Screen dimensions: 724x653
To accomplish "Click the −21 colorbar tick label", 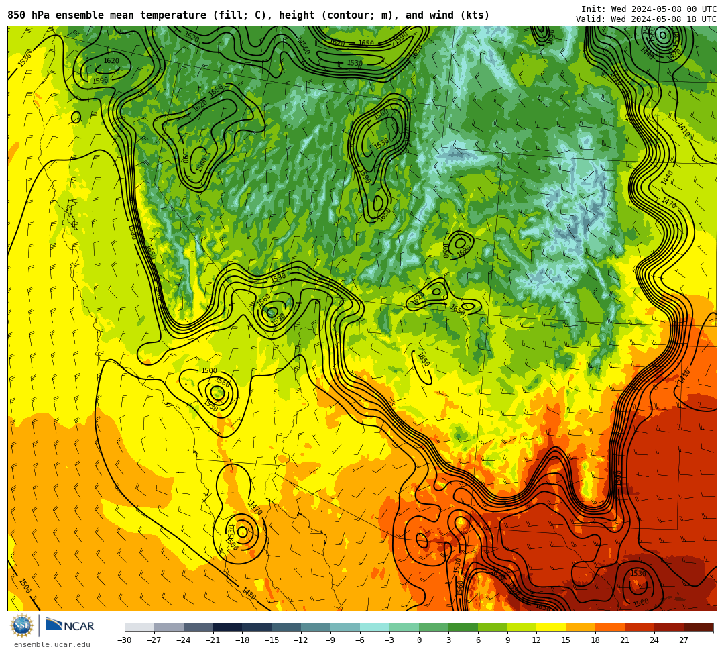I will point(213,640).
